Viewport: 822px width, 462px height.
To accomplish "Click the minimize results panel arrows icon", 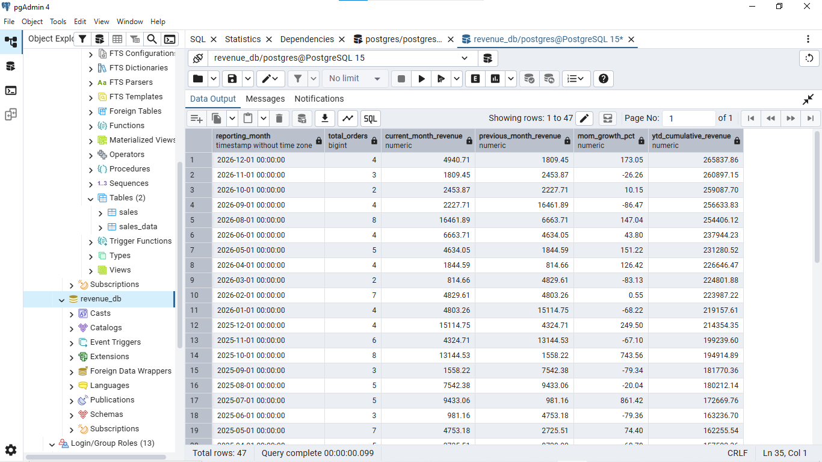I will pos(808,99).
